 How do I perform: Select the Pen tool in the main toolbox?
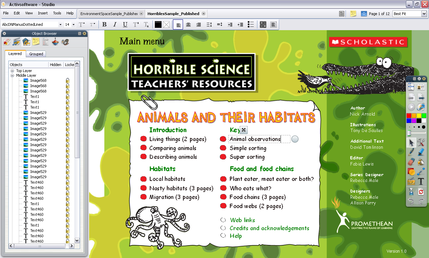tap(411, 152)
